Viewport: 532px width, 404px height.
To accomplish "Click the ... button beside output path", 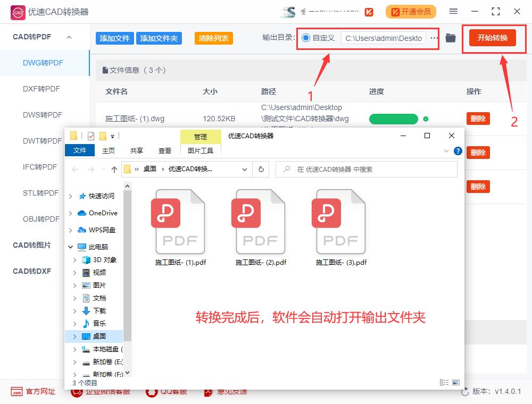I will point(435,38).
